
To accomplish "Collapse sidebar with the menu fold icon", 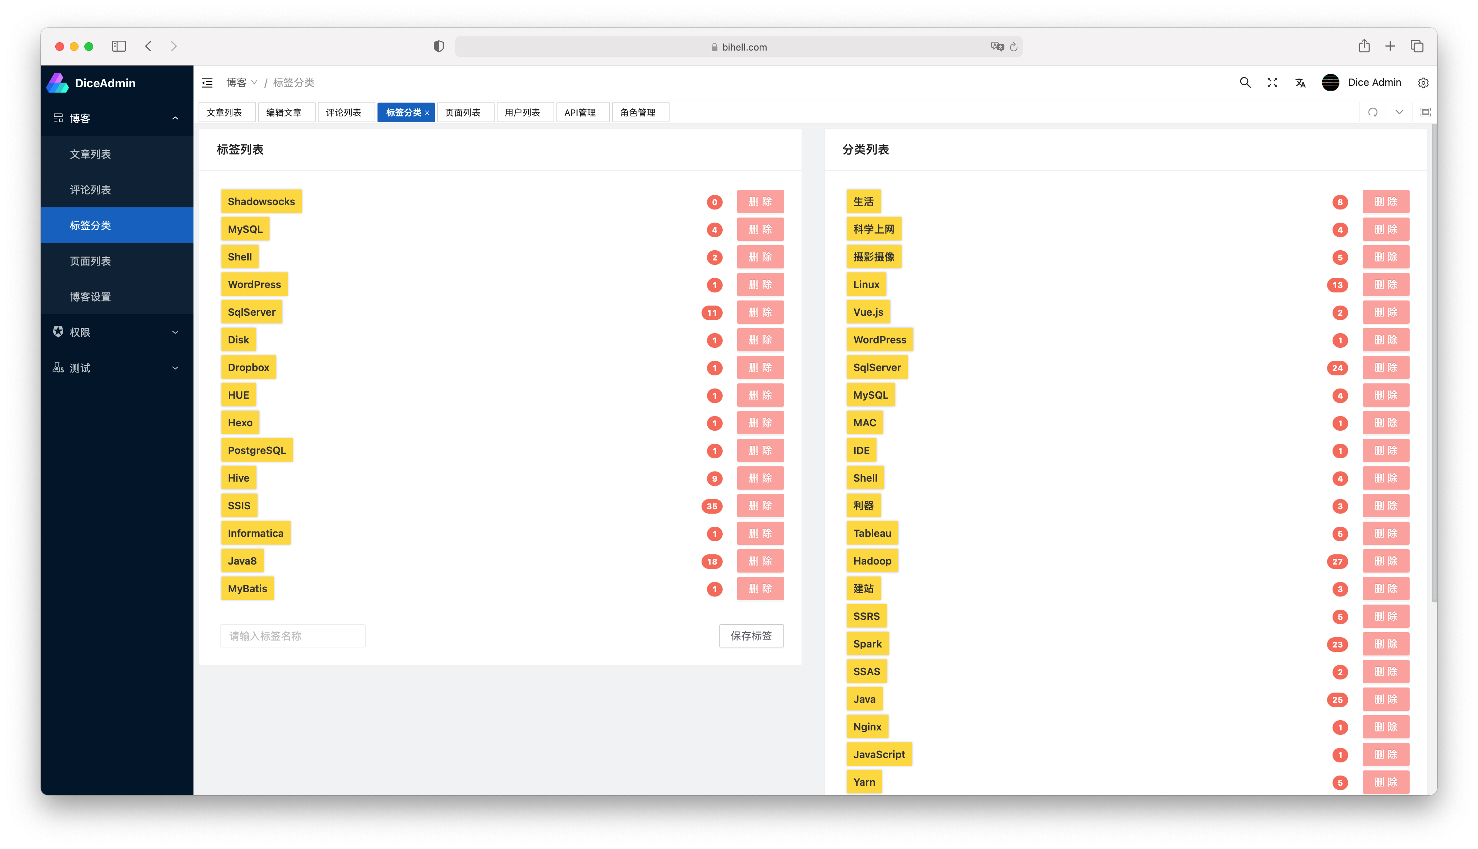I will click(207, 83).
